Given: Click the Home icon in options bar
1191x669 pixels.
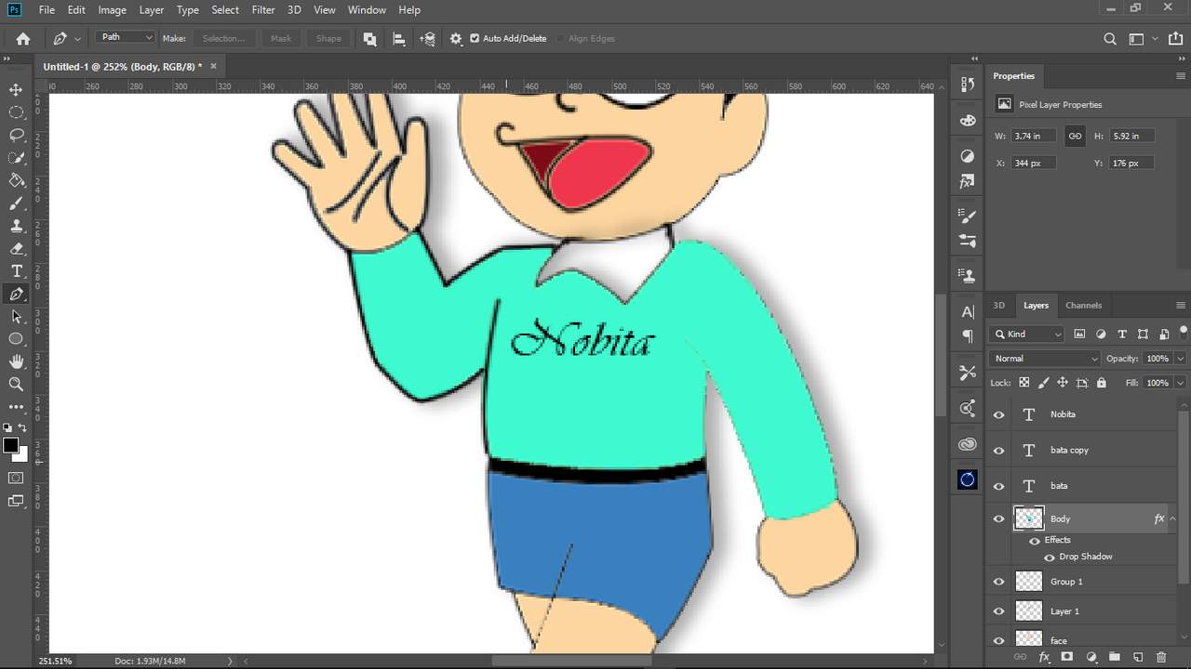Looking at the screenshot, I should [23, 39].
